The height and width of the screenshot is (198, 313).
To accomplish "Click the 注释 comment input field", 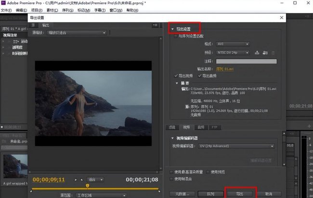I will click(x=247, y=61).
